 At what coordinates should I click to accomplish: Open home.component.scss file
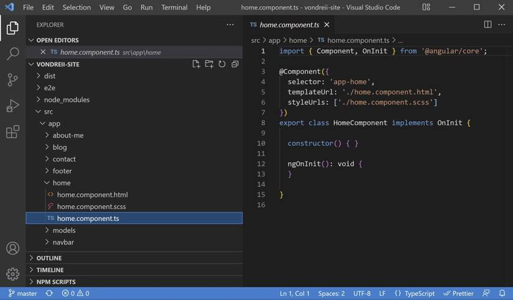click(134, 207)
